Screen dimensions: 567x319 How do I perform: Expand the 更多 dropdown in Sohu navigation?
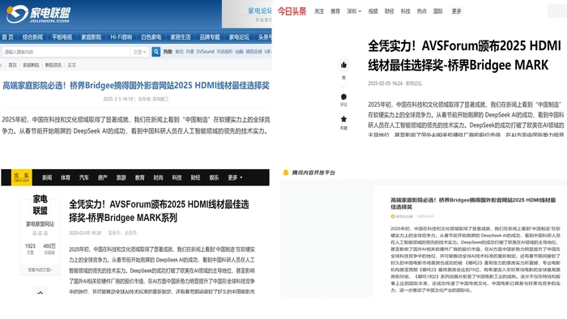(x=235, y=177)
